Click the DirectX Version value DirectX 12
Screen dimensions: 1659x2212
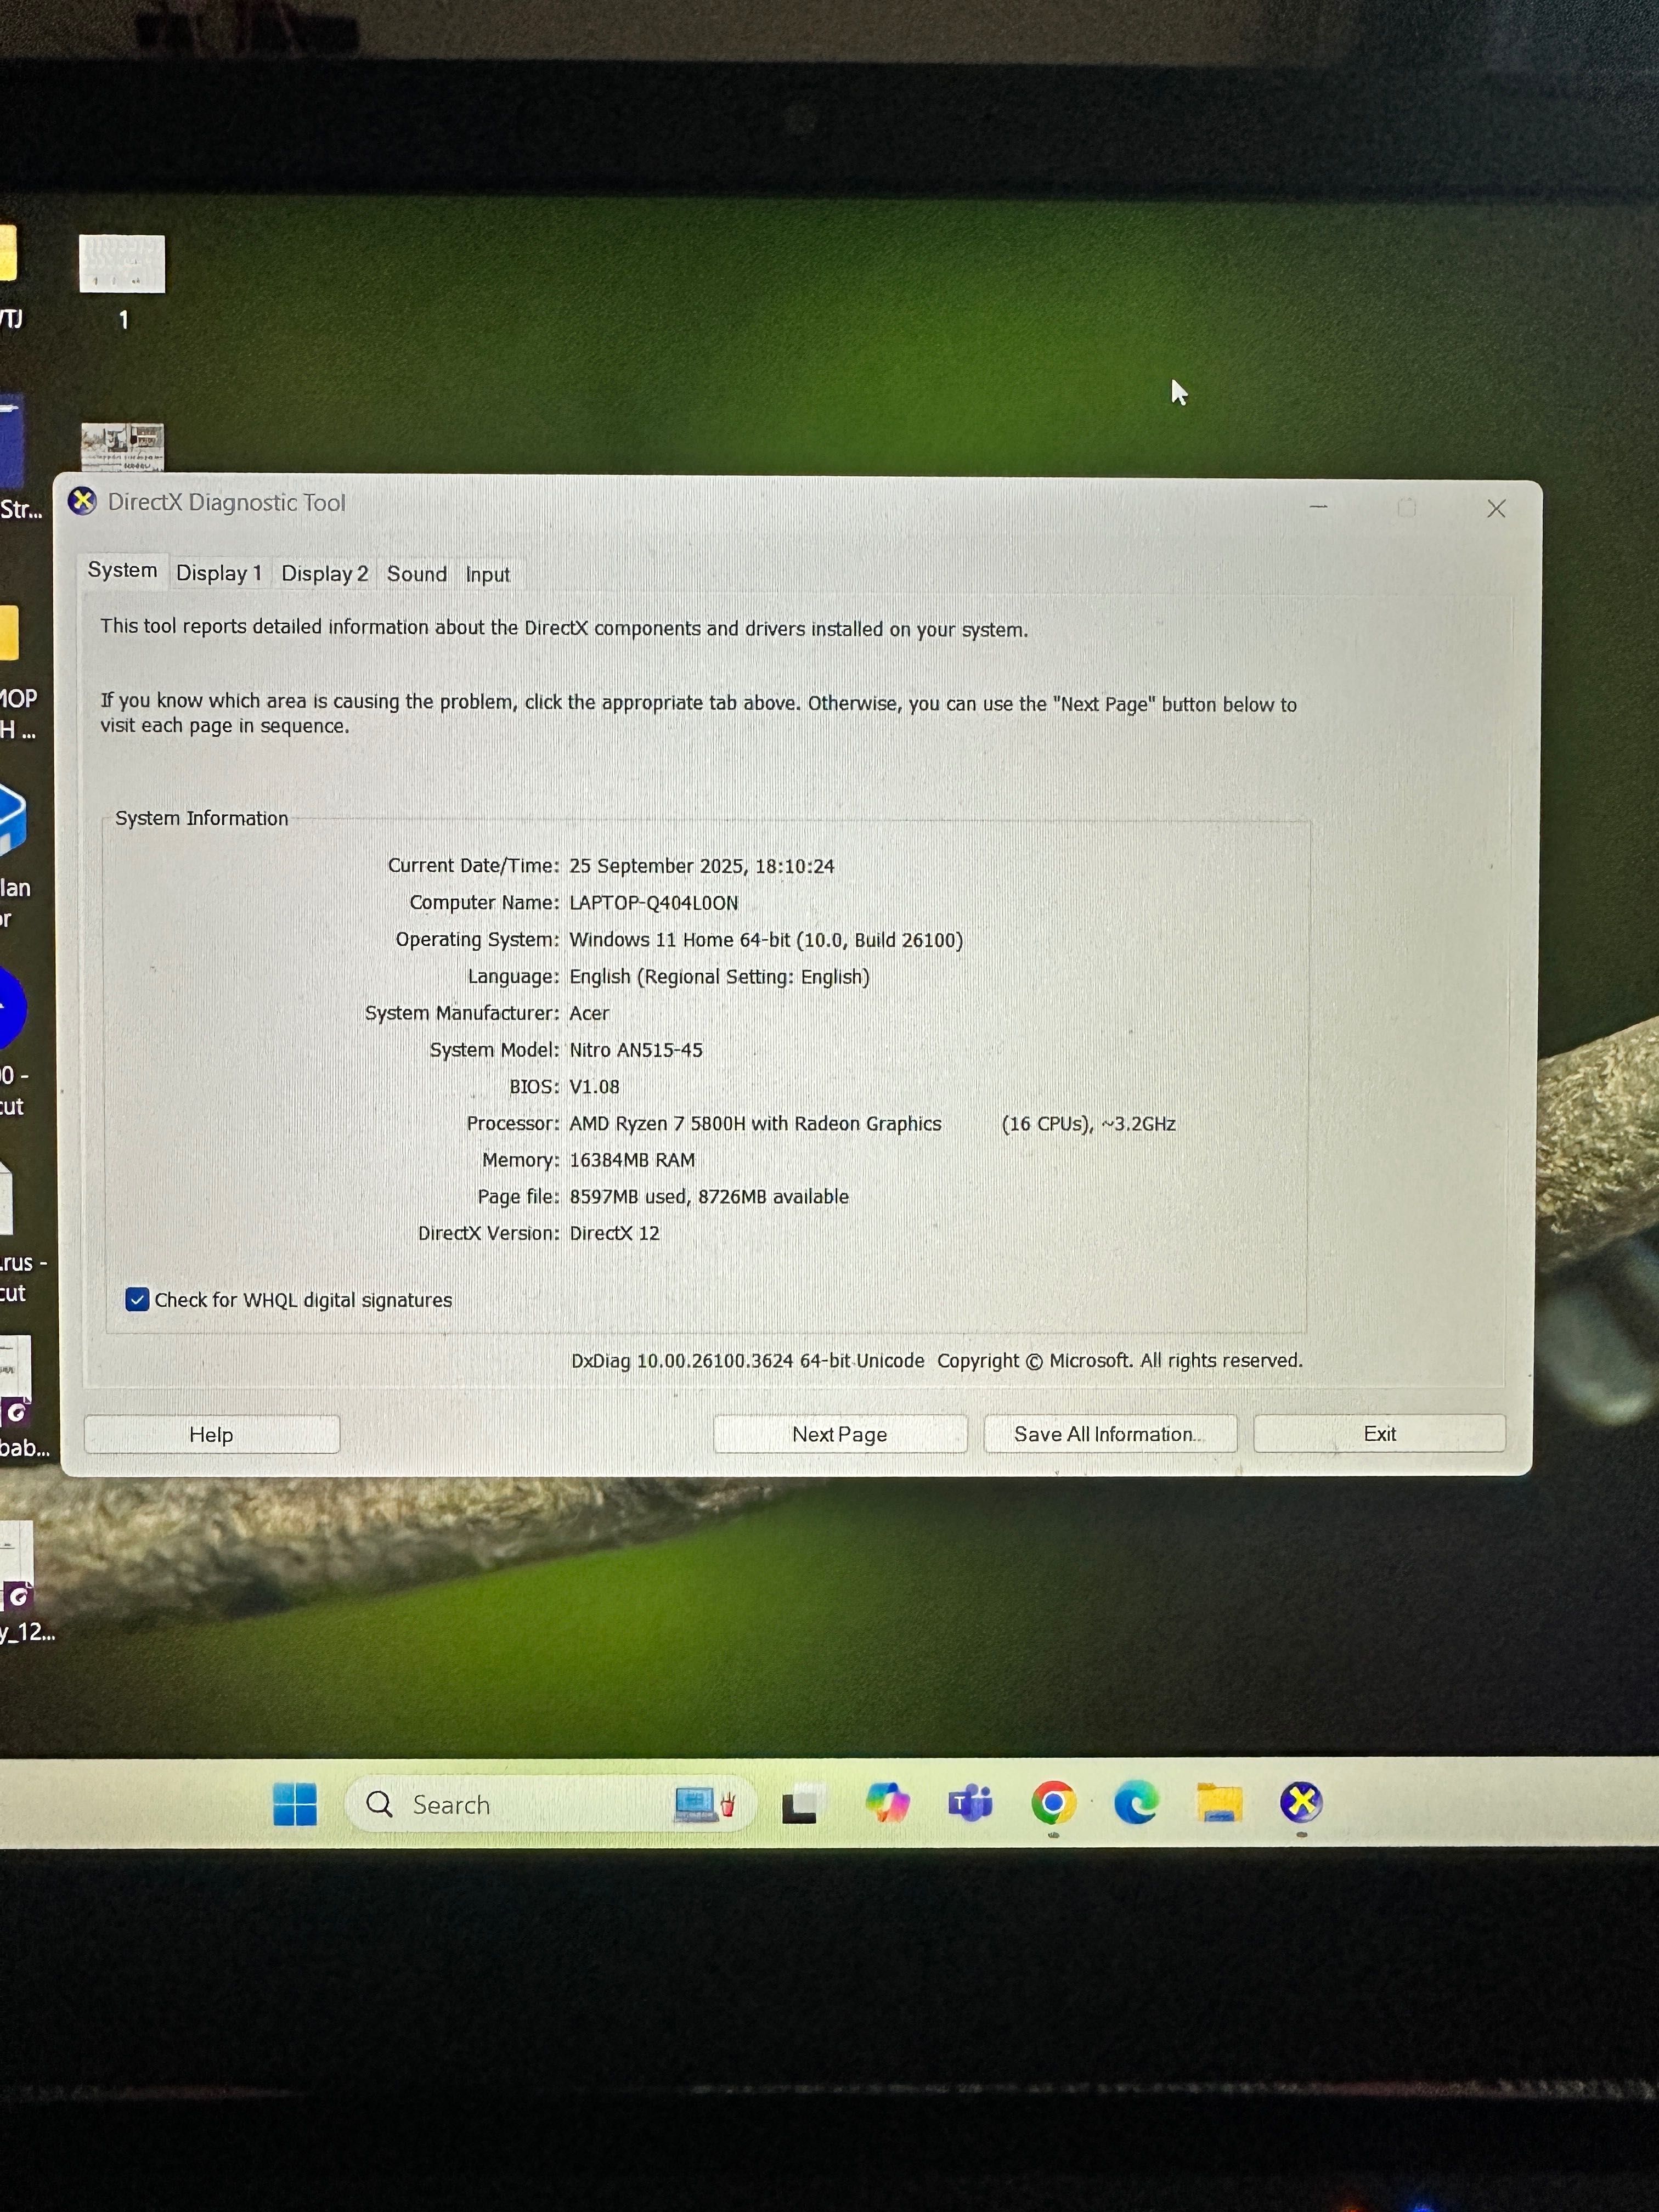pos(614,1233)
